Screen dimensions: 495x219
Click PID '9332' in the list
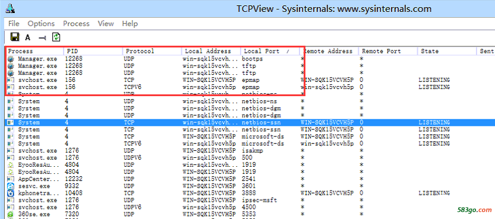point(72,186)
